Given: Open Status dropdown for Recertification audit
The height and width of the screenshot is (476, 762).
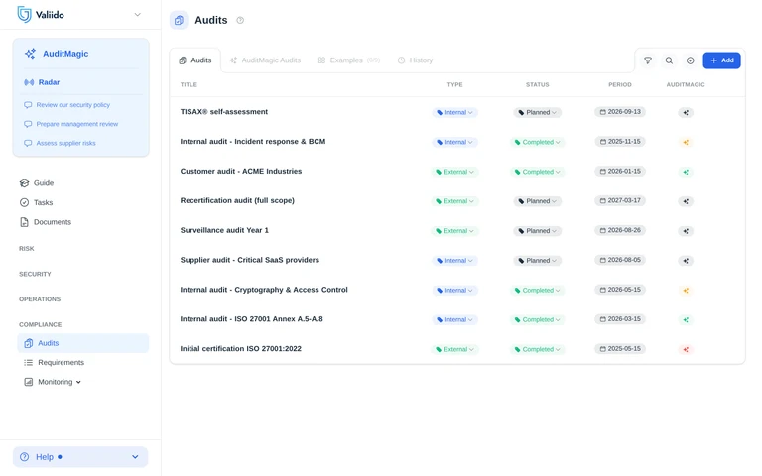Looking at the screenshot, I should coord(538,201).
